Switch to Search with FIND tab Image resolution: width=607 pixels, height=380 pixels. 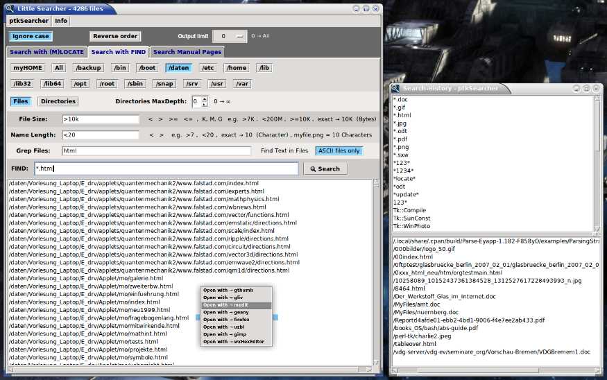[119, 52]
